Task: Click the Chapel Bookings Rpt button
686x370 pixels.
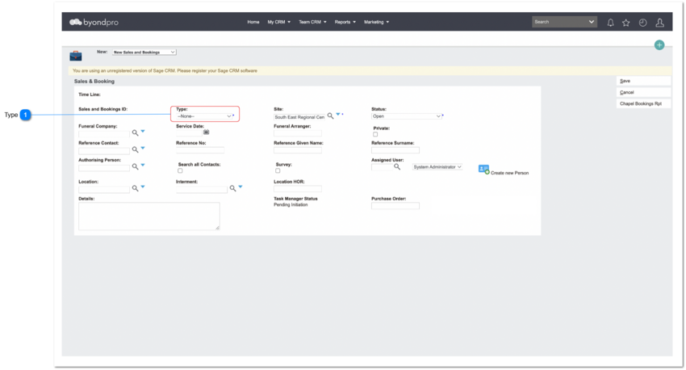Action: point(643,103)
